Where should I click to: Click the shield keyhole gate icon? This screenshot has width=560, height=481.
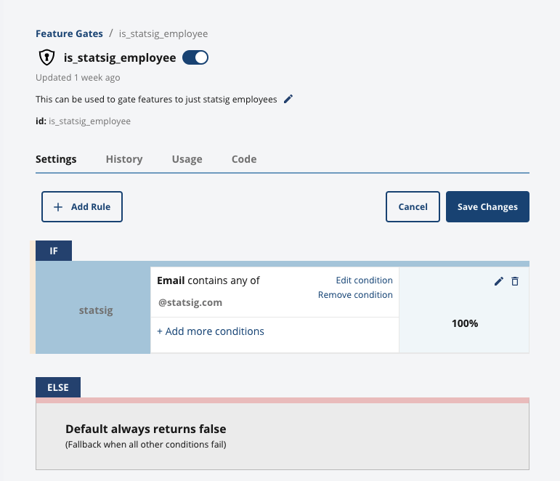point(46,57)
